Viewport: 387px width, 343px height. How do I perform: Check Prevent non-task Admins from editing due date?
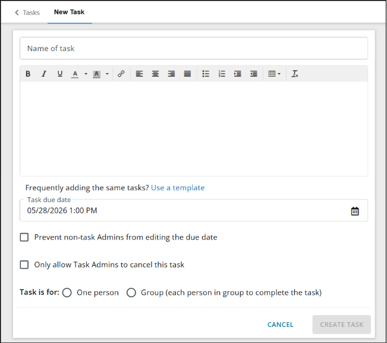click(x=24, y=237)
